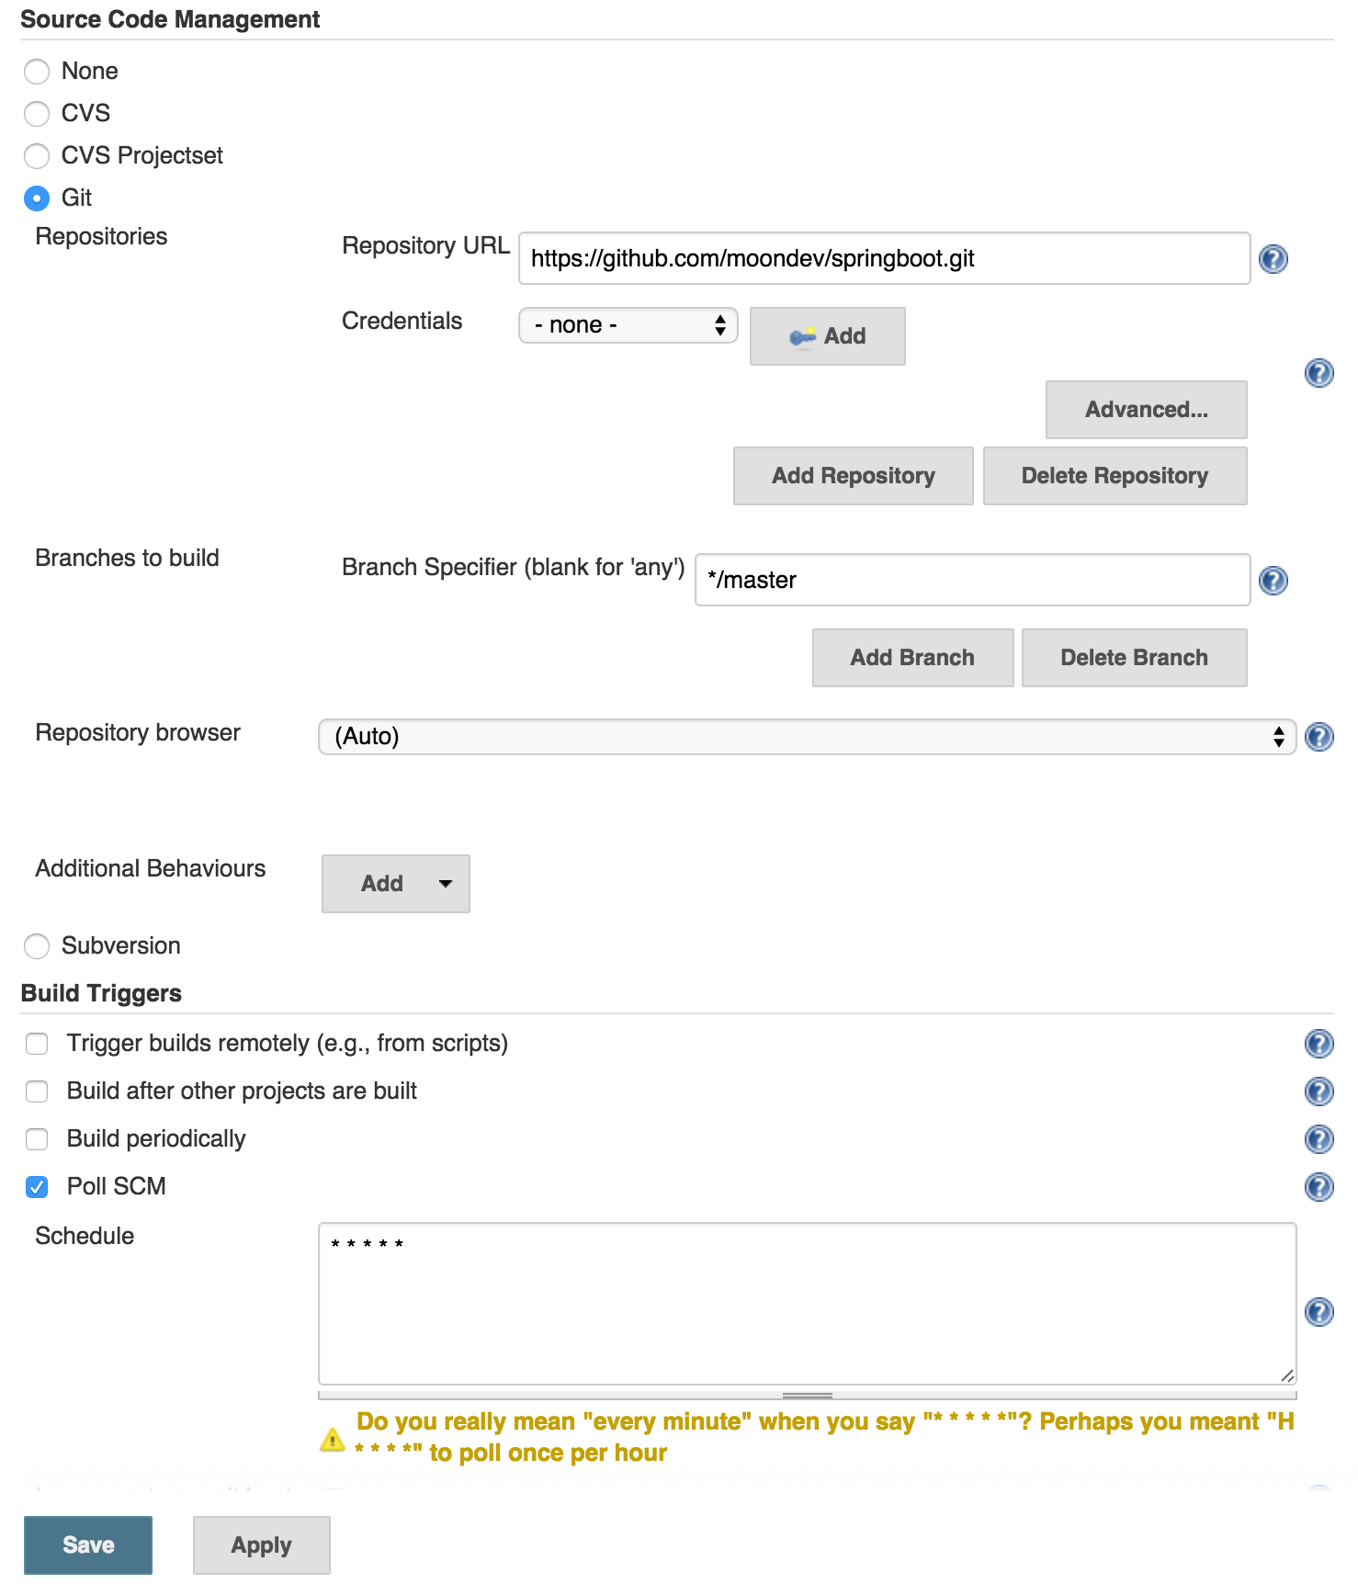The image size is (1358, 1595).
Task: Click help icon next to Repository browser
Action: point(1318,737)
